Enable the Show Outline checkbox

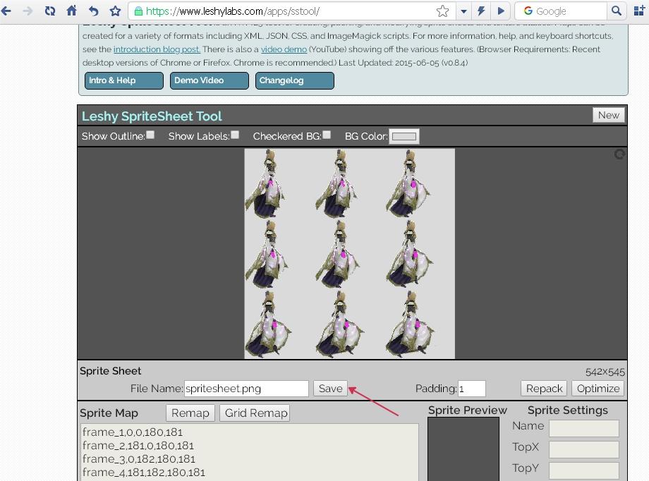tap(150, 135)
